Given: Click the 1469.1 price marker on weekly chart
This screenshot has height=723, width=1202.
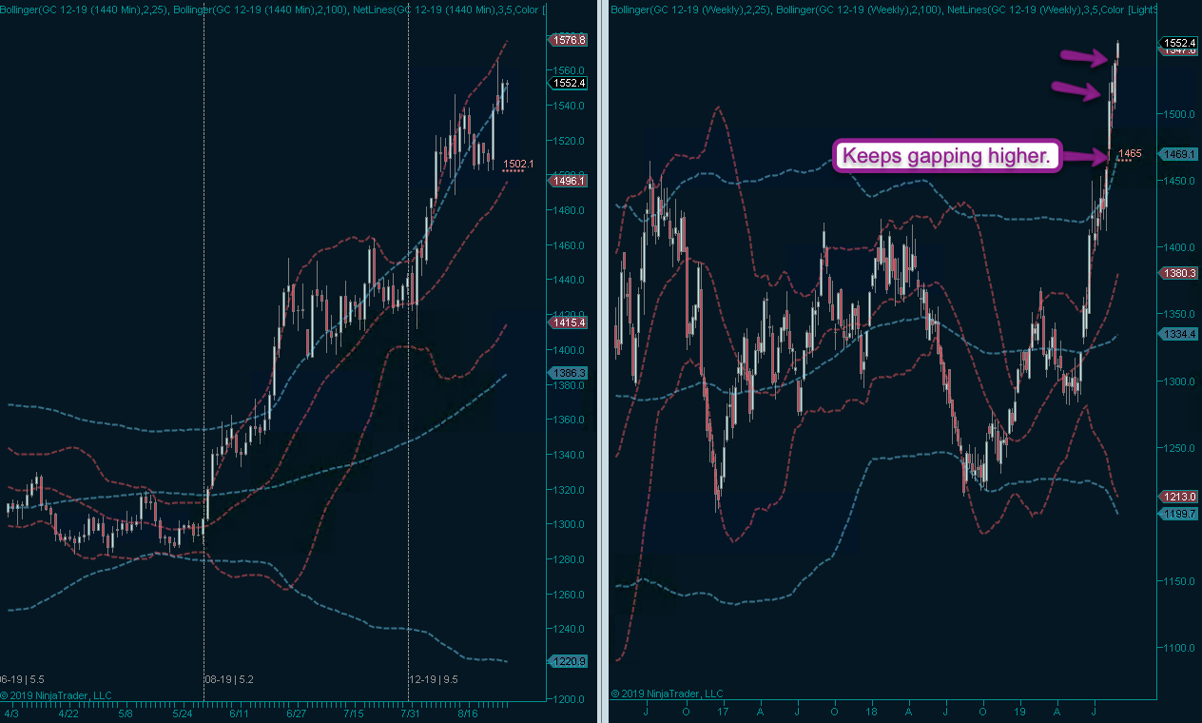Looking at the screenshot, I should point(1179,154).
